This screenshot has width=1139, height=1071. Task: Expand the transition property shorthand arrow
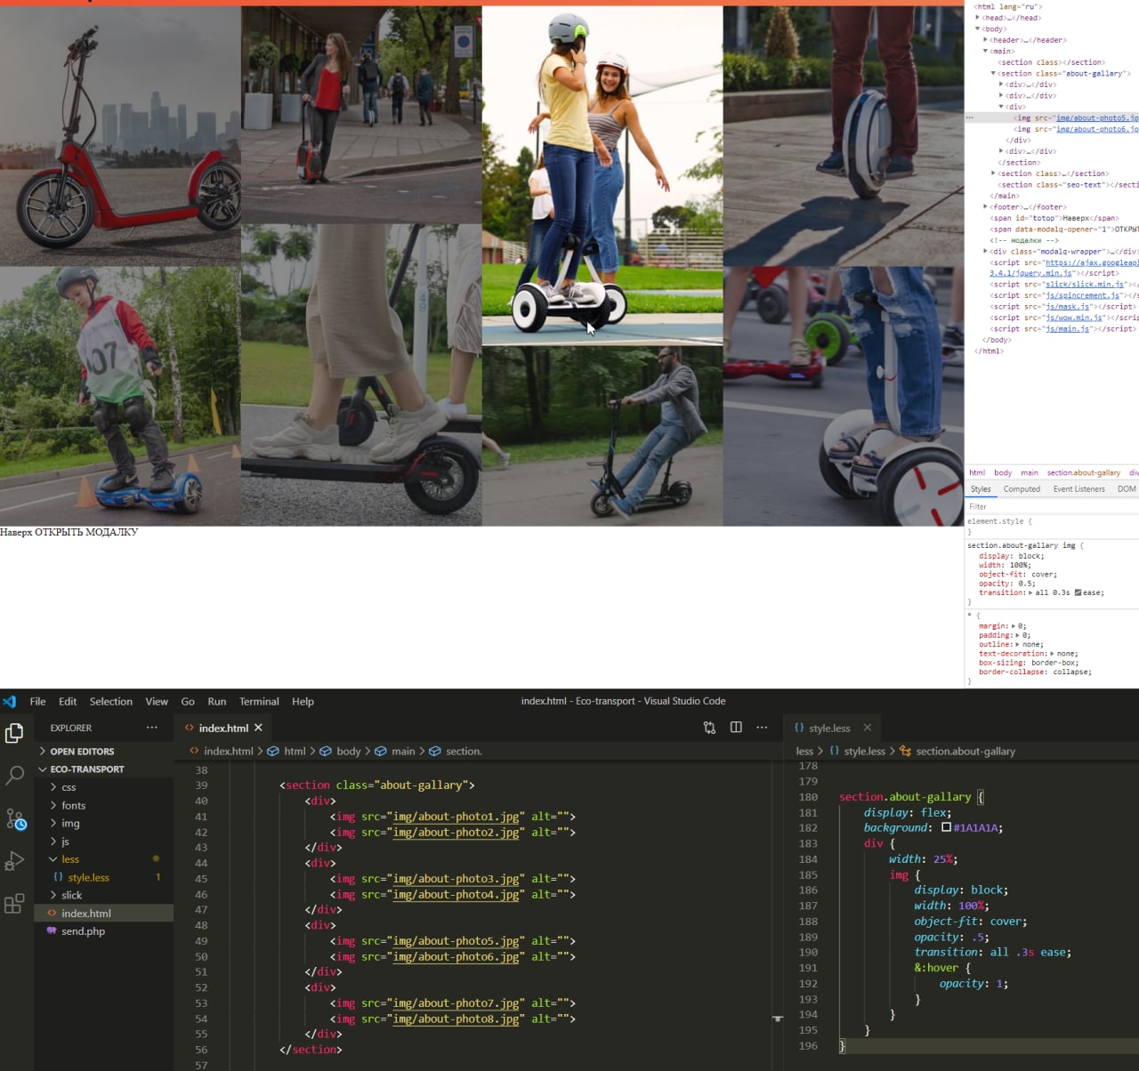coord(1030,592)
